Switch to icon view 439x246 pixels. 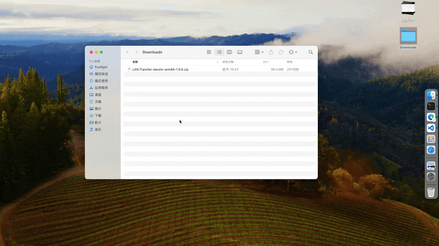click(209, 52)
